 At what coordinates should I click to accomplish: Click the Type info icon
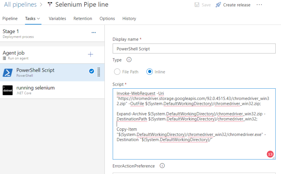point(129,60)
